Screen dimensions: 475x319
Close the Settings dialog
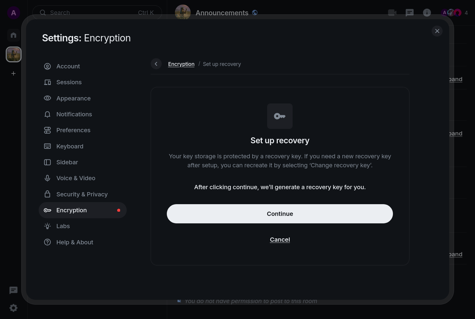click(437, 31)
